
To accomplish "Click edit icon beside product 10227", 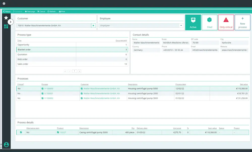I will tap(58, 132).
